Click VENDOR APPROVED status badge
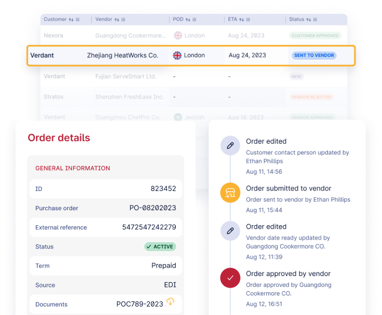 click(x=312, y=117)
